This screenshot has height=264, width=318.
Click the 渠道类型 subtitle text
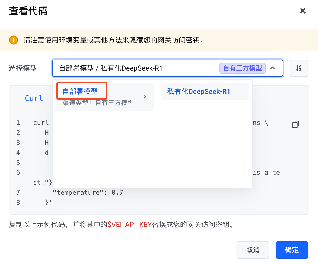[98, 103]
